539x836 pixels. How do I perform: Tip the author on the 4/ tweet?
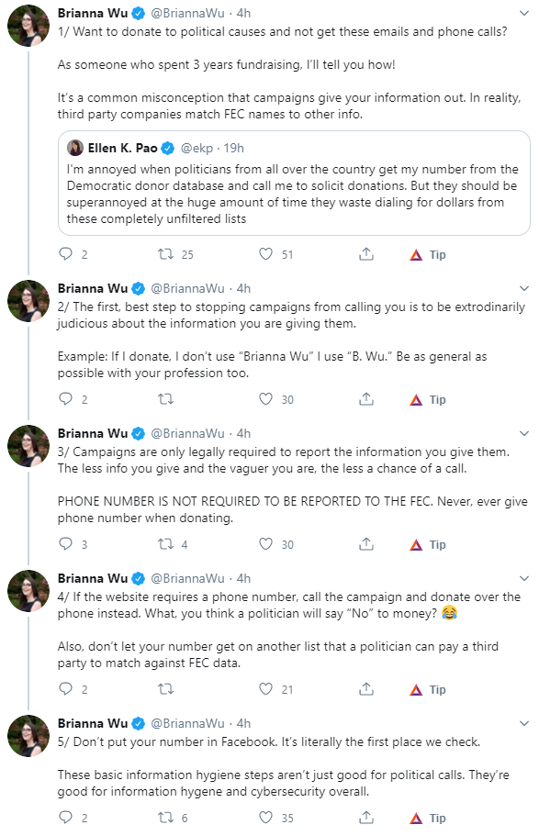click(x=428, y=689)
